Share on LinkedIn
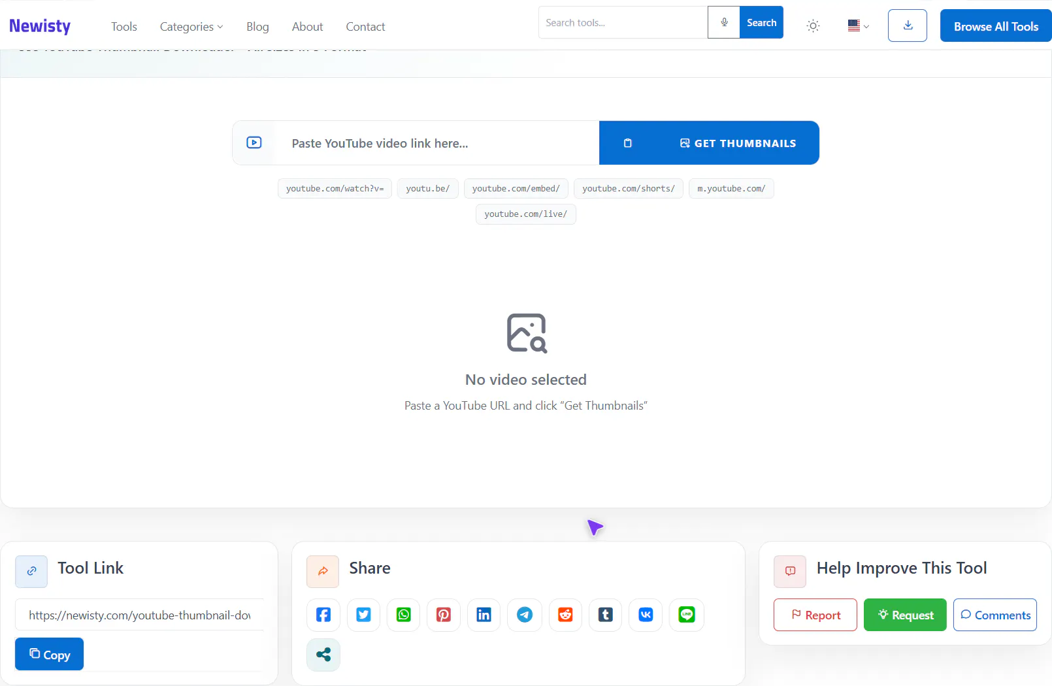The height and width of the screenshot is (686, 1052). pos(484,615)
